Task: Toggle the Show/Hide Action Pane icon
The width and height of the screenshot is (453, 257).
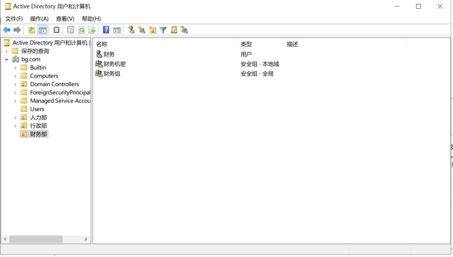Action: point(117,30)
